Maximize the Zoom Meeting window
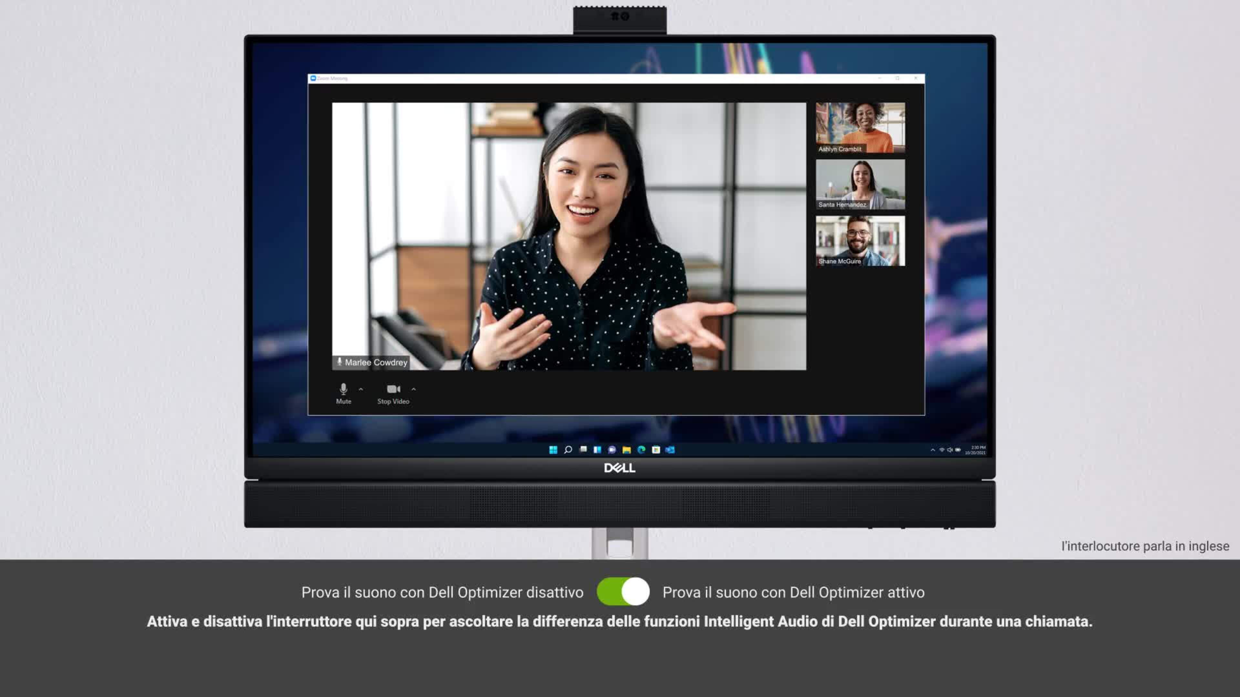This screenshot has height=697, width=1240. pos(897,78)
